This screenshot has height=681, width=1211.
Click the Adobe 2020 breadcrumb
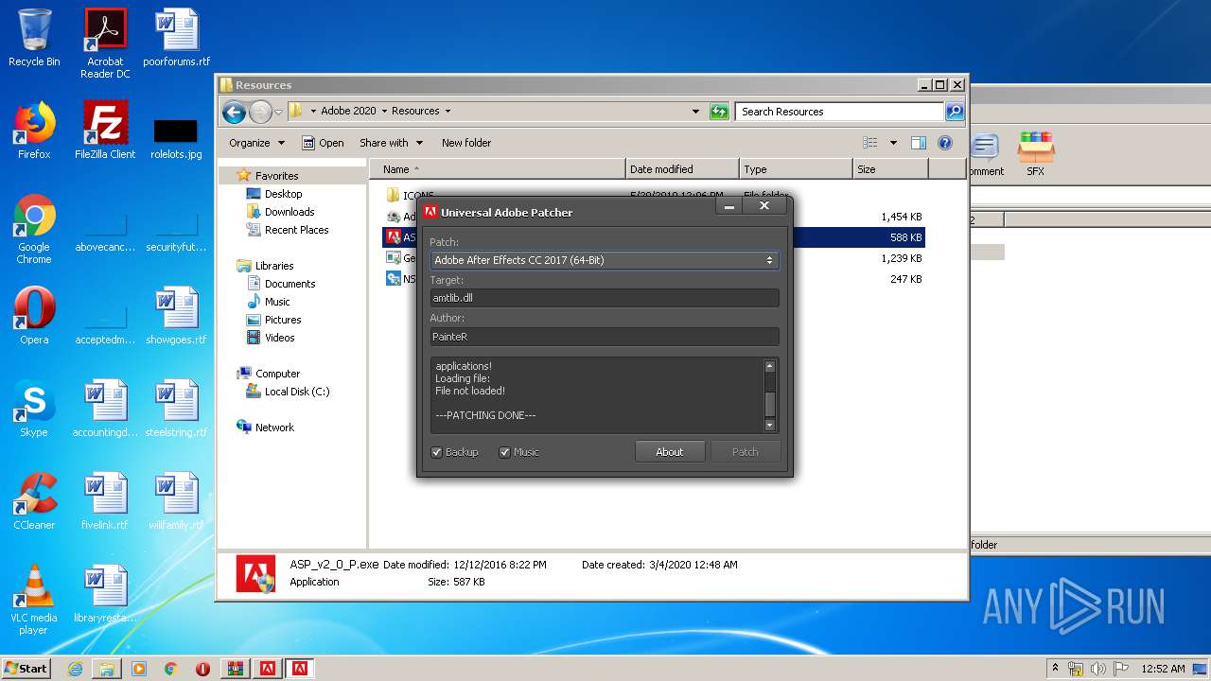tap(348, 111)
